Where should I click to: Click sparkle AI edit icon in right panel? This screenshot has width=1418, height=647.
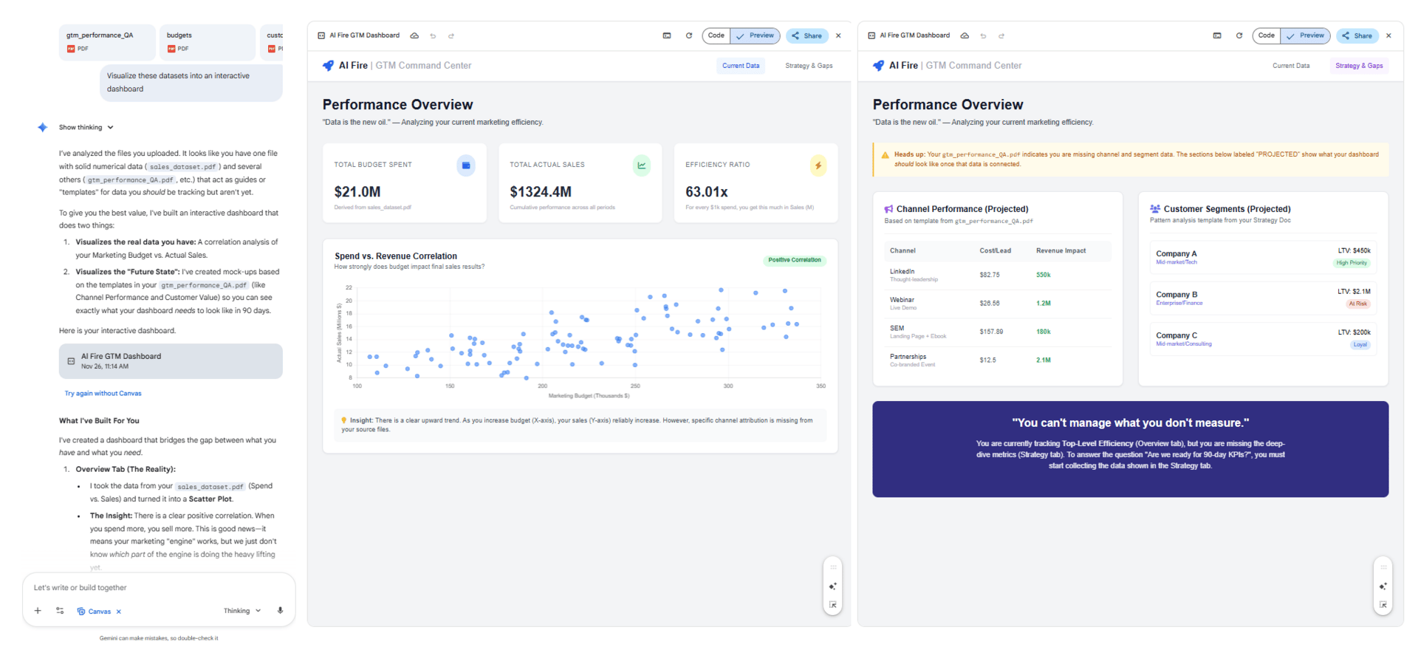[1383, 586]
